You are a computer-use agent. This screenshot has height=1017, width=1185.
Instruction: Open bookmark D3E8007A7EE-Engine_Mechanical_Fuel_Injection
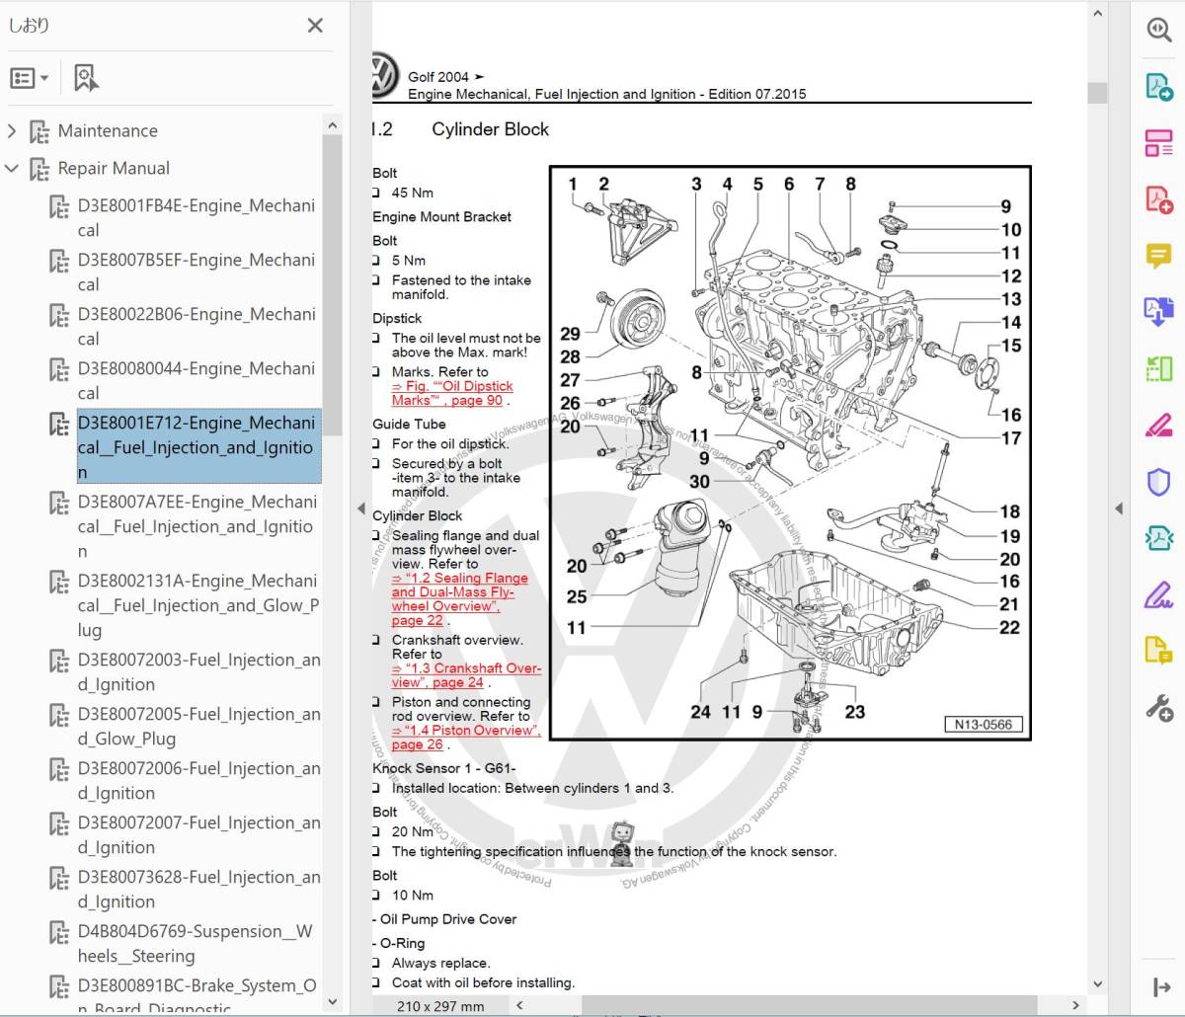197,526
